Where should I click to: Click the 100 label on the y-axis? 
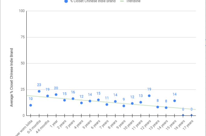point(22,11)
